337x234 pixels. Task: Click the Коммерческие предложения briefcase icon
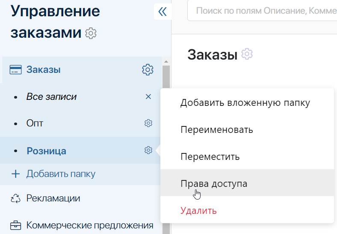(16, 225)
